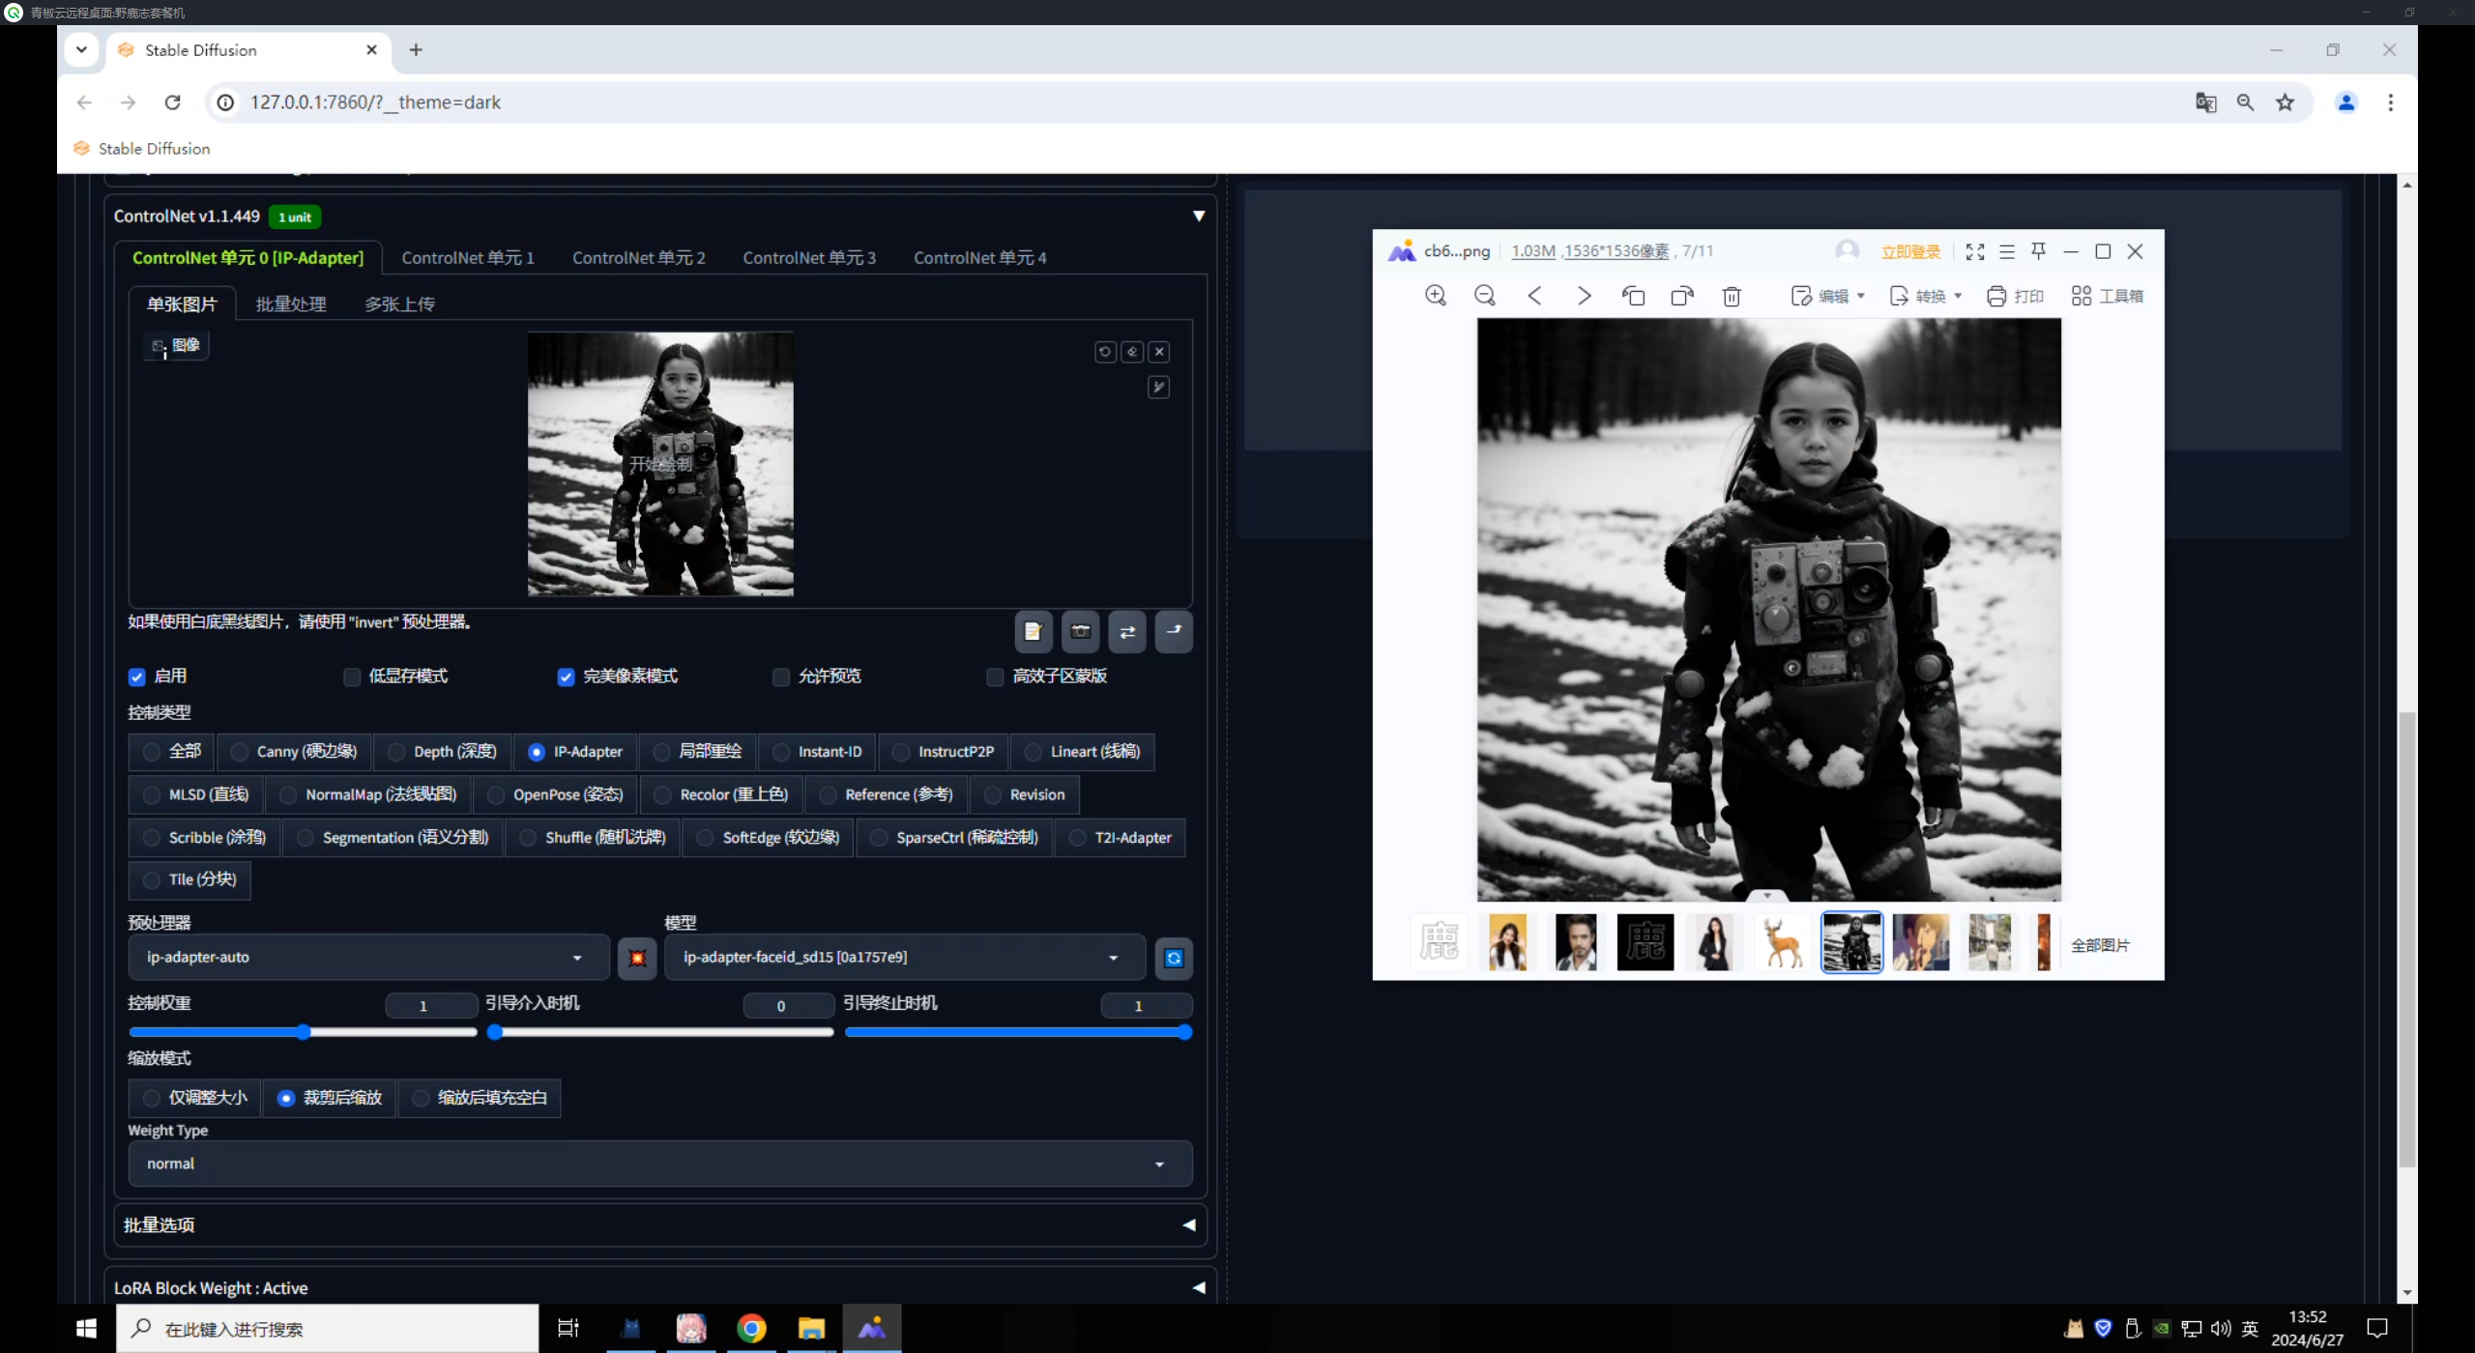Open the 转换 dropdown in image viewer
2475x1353 pixels.
coord(1926,296)
